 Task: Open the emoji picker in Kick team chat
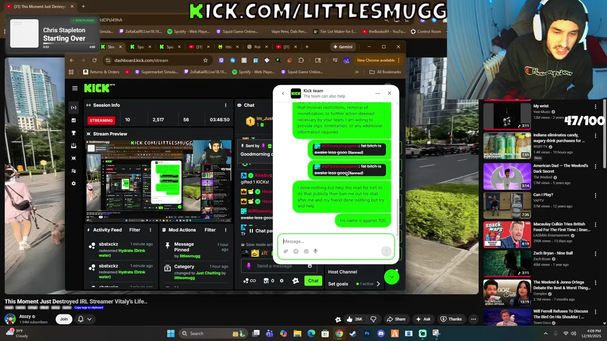296,251
